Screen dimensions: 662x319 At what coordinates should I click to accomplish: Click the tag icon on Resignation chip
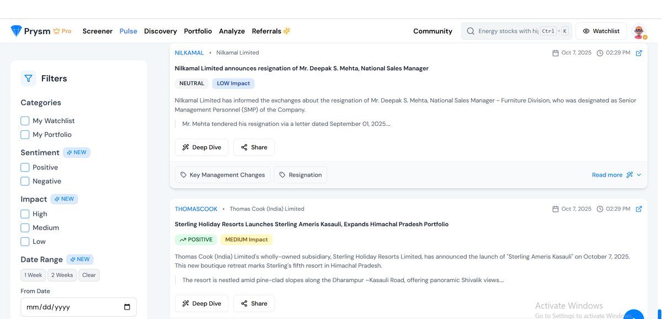[282, 175]
